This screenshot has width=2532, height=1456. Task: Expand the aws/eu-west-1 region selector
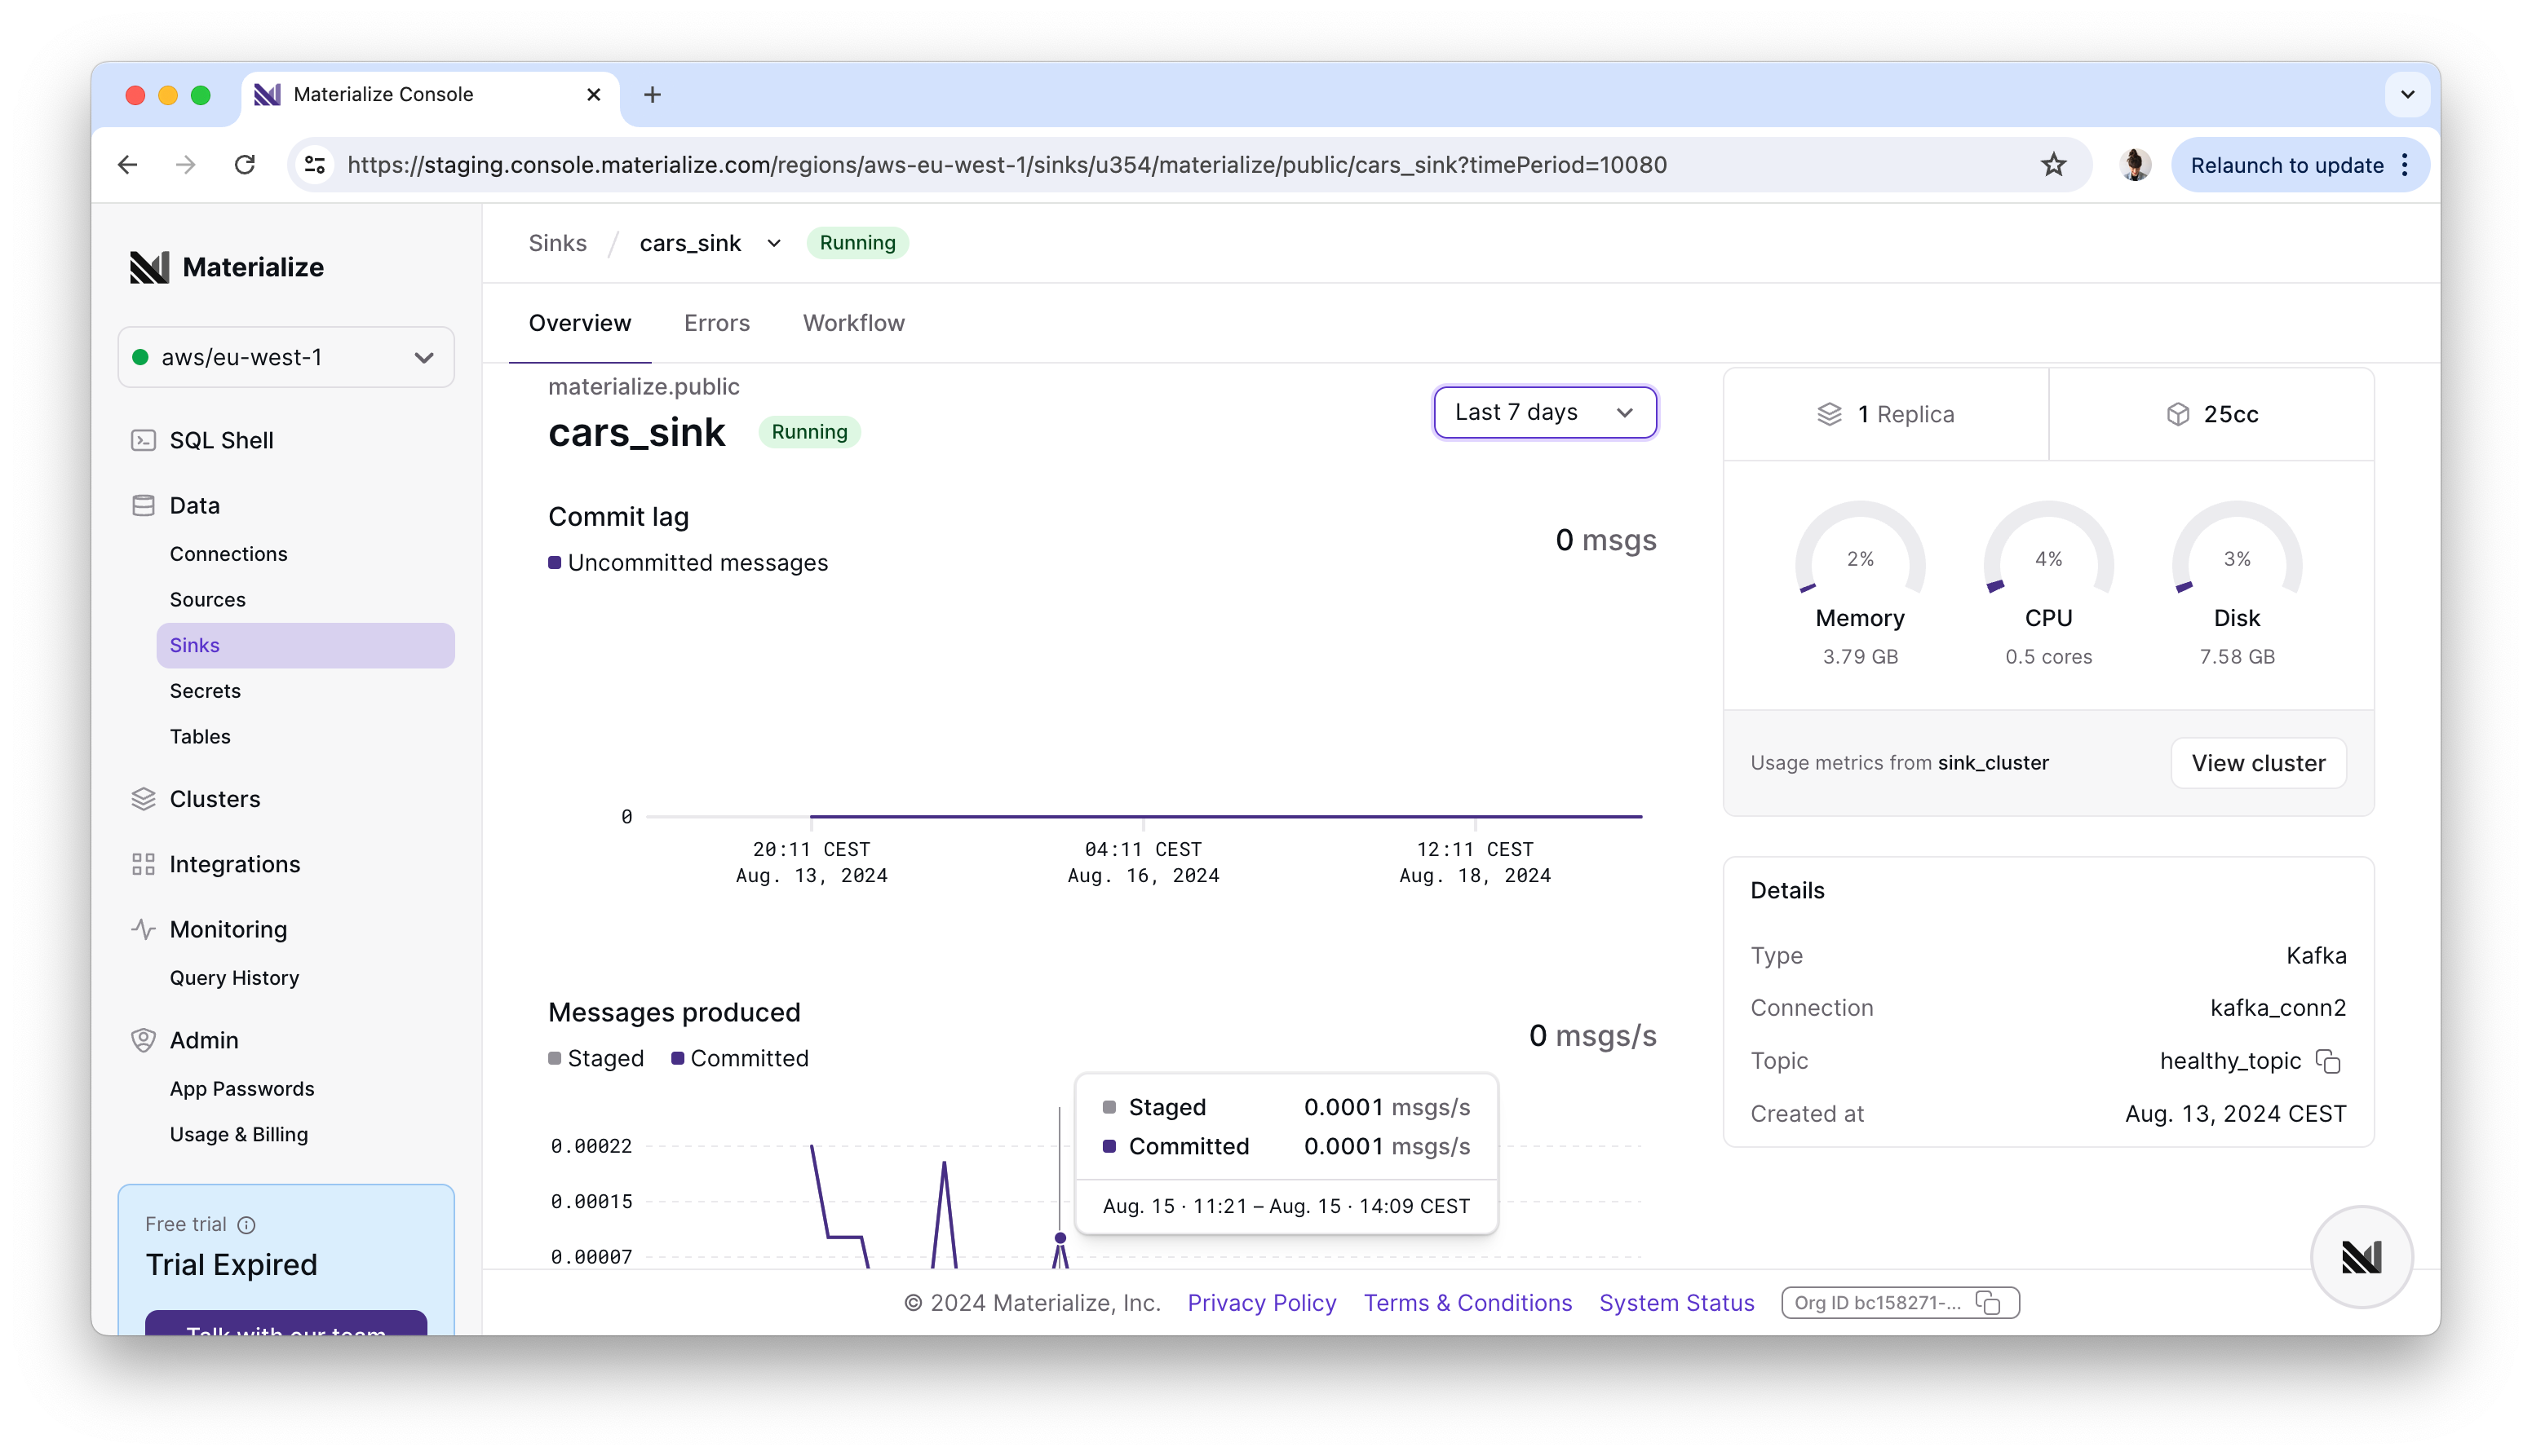(286, 357)
